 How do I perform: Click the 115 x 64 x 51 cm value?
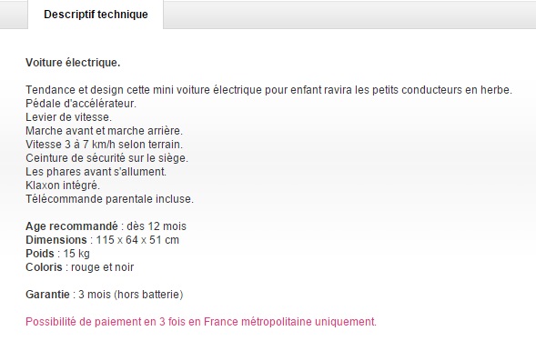(x=137, y=240)
